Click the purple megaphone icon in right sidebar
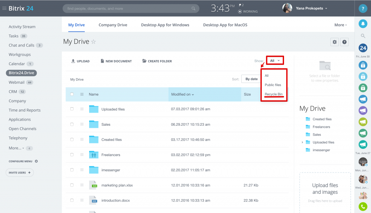This screenshot has height=213, width=371. click(x=363, y=110)
